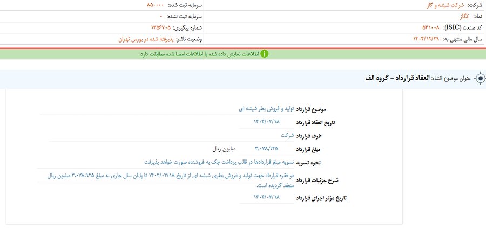486x236 pixels.
Task: Click the contract details description starting with دو فقره قرارداد
Action: (x=171, y=181)
